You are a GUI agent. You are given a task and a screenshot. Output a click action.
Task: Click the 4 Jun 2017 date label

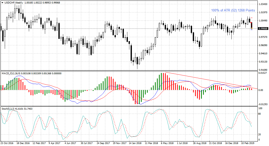pyautogui.click(x=70, y=143)
